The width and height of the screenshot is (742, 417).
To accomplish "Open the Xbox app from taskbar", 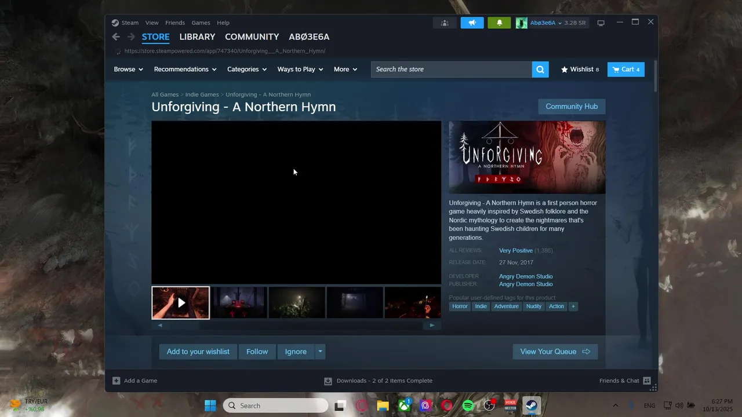I will [404, 405].
